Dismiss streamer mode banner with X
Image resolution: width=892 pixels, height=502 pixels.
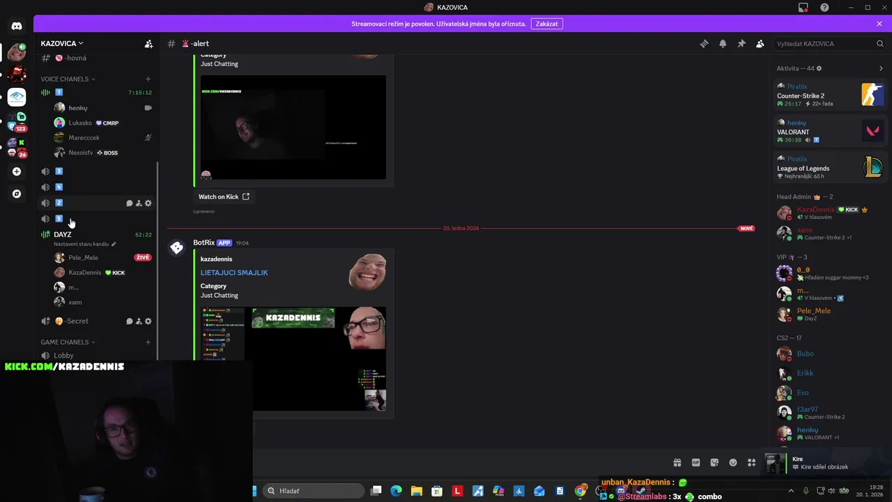coord(879,24)
